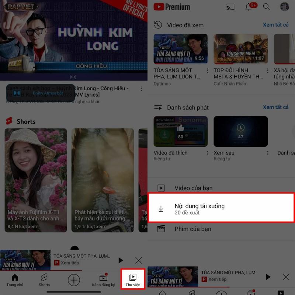Viewport: 295px width, 295px height.
Task: Open Nội dung tải xuống downloads
Action: (x=221, y=208)
